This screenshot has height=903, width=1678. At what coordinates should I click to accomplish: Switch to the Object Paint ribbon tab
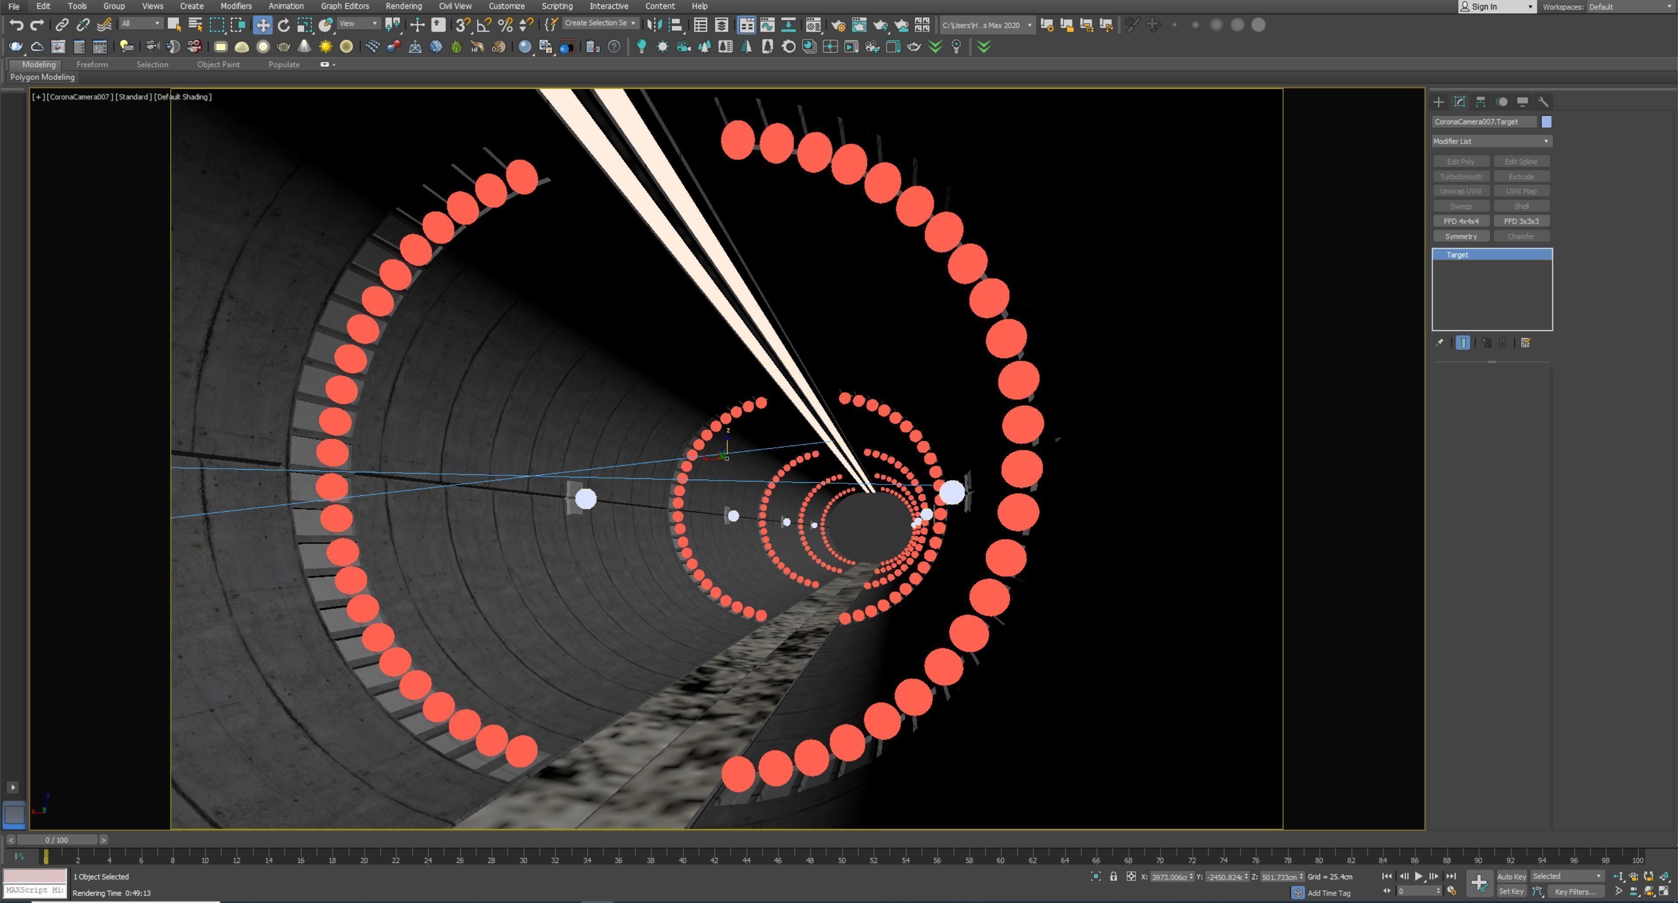pyautogui.click(x=218, y=65)
